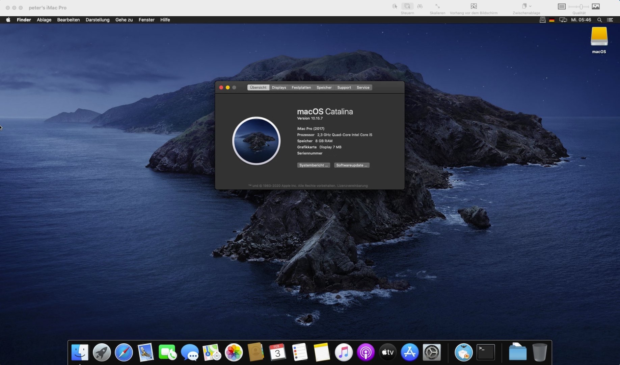Viewport: 620px width, 365px height.
Task: Open the Mac App Store icon
Action: tap(409, 352)
